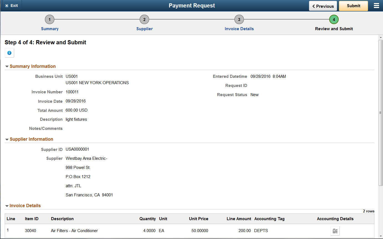This screenshot has width=383, height=239.
Task: Select step 4 green circle
Action: (x=334, y=20)
